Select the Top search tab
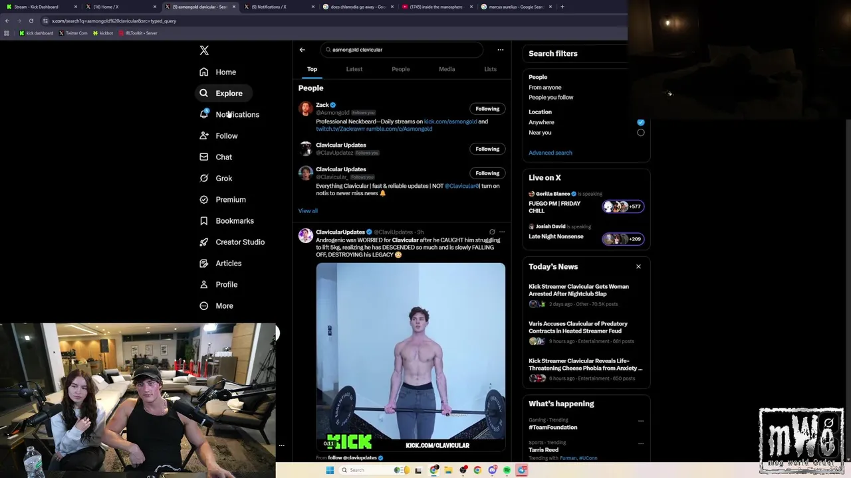Viewport: 851px width, 478px height. (312, 69)
